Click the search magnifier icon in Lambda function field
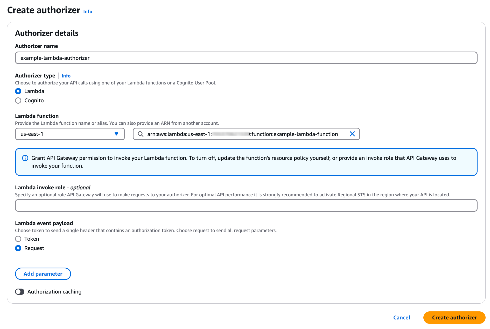Screen dimensions: 490x329 coord(141,134)
